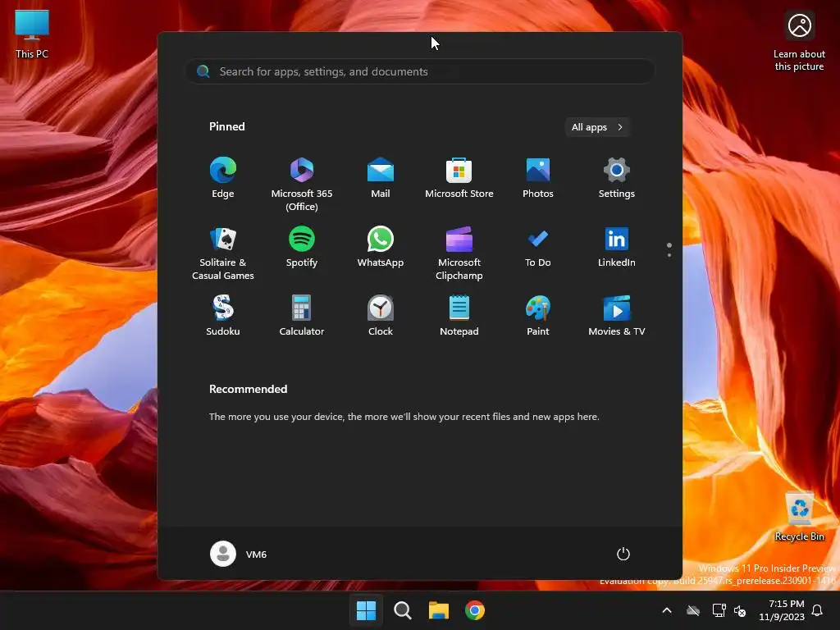Open the Mail app

tap(381, 178)
